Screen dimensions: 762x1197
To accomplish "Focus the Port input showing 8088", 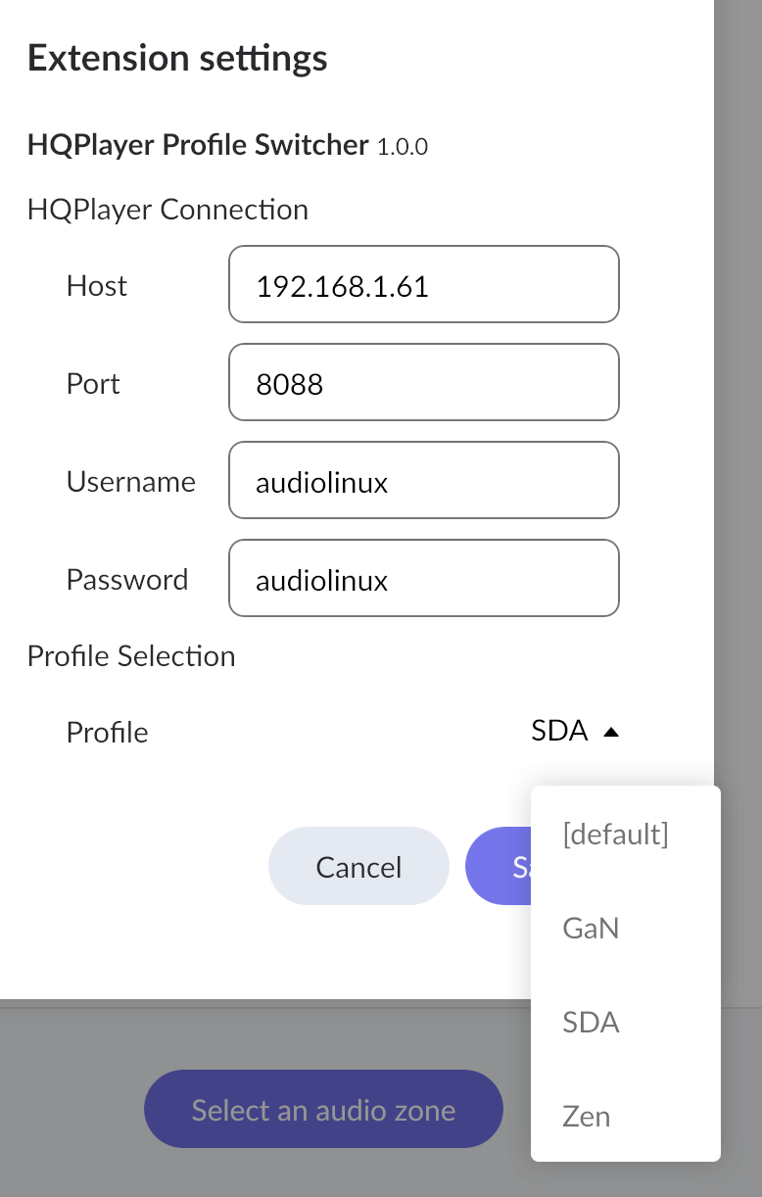I will pyautogui.click(x=423, y=383).
